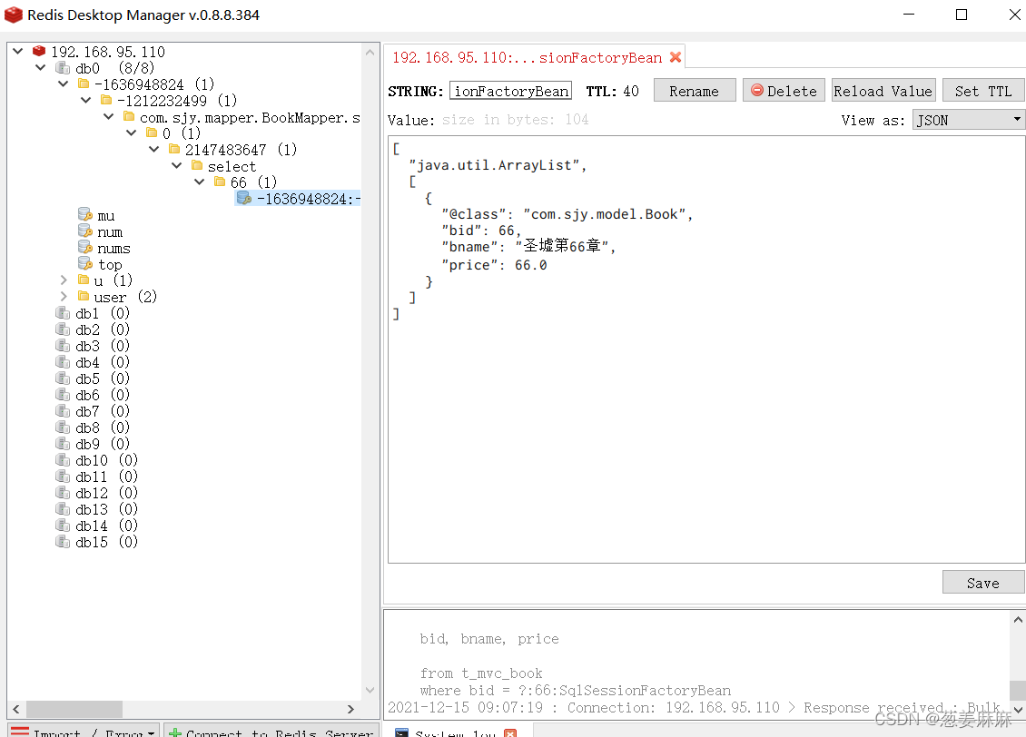Select the 66 (1) namespace row

click(245, 182)
